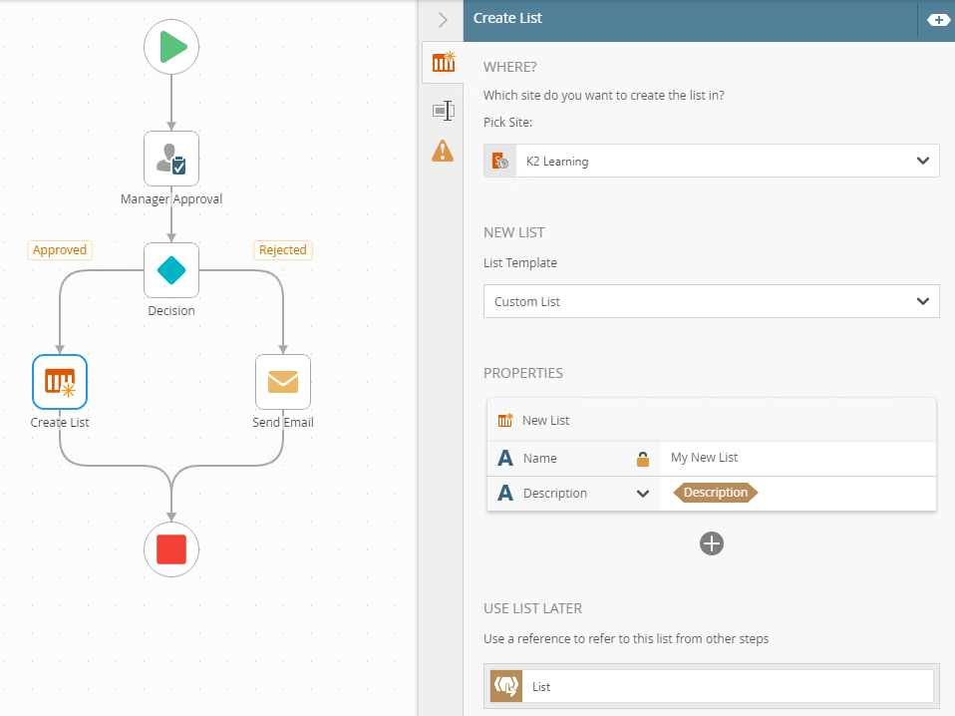Click the My New List name field
The width and height of the screenshot is (955, 716).
click(x=797, y=458)
